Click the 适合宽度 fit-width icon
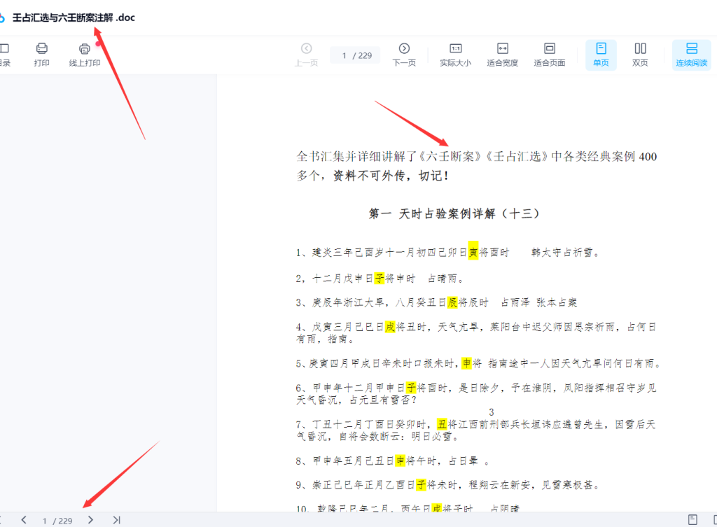The image size is (717, 527). tap(502, 55)
